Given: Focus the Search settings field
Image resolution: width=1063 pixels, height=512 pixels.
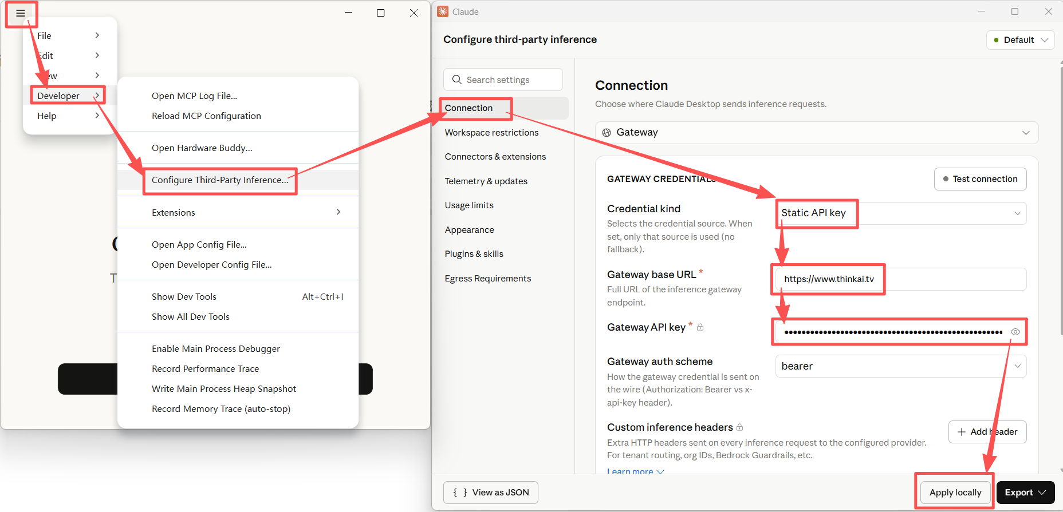Looking at the screenshot, I should [503, 80].
